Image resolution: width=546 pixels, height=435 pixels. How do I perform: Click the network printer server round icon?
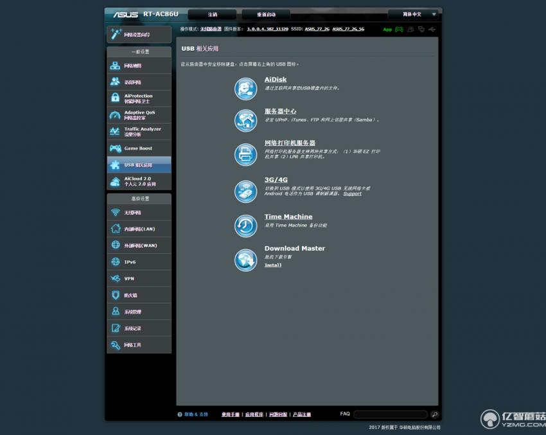(245, 154)
